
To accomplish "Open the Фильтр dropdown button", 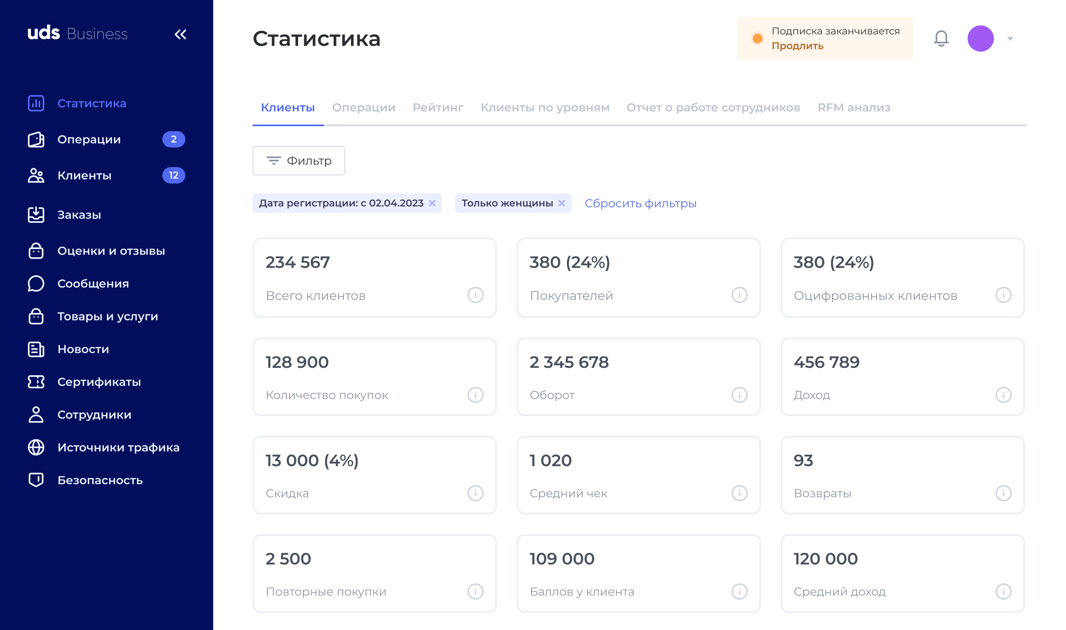I will point(298,161).
